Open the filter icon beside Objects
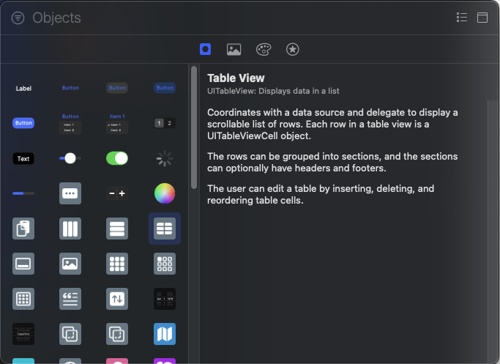Image resolution: width=500 pixels, height=364 pixels. 18,18
